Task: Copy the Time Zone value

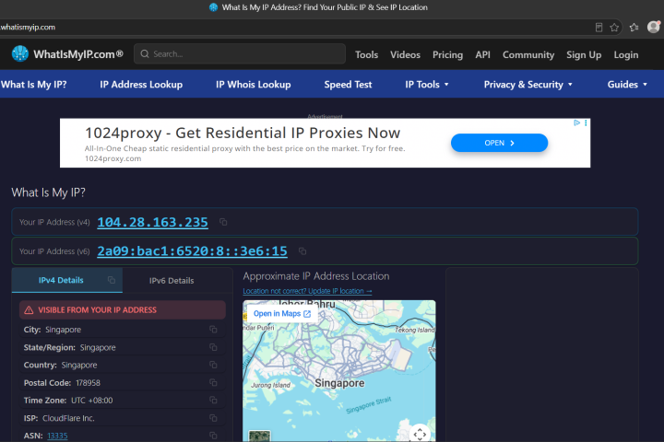Action: [213, 401]
